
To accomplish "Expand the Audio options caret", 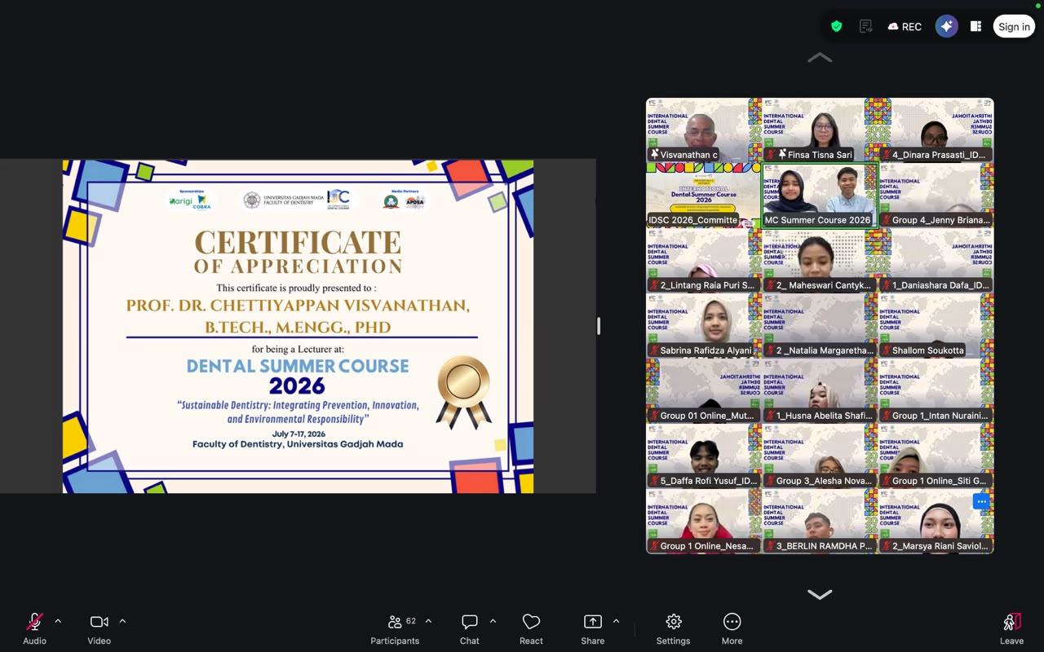I will (58, 621).
